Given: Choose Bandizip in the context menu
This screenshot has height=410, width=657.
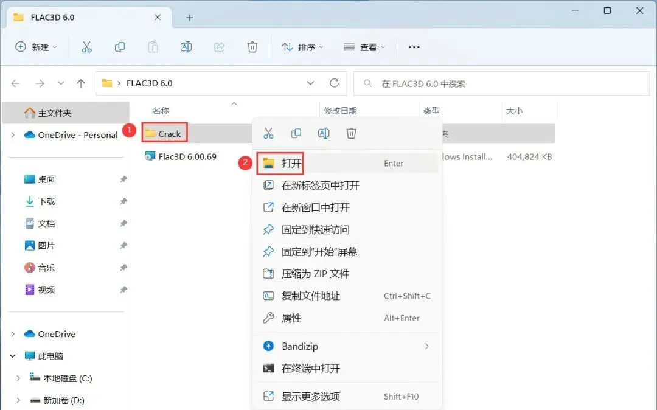Looking at the screenshot, I should tap(347, 346).
